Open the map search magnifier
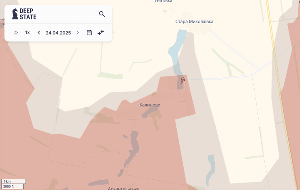This screenshot has height=190, width=300. coord(102,14)
